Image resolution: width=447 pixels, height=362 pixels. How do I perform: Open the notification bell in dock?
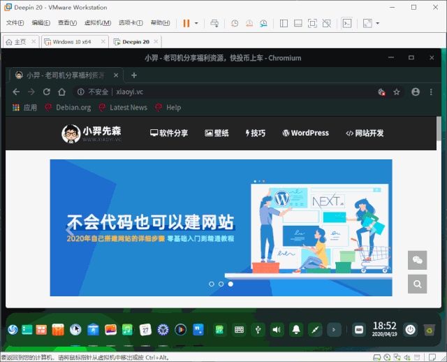point(296,330)
